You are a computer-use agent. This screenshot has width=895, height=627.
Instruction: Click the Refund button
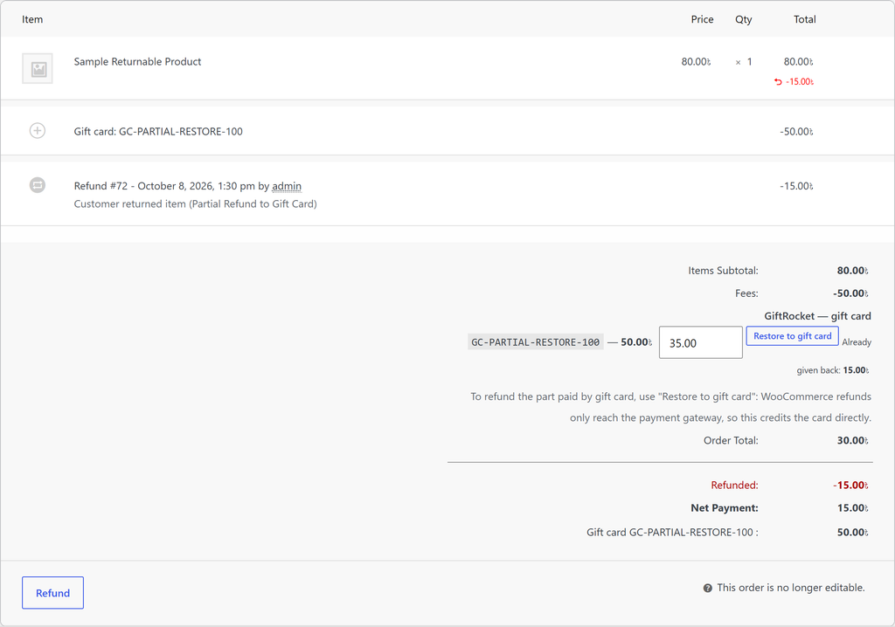53,593
